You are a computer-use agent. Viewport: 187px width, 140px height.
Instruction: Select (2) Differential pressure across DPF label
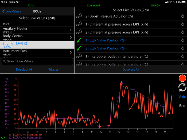[116, 32]
